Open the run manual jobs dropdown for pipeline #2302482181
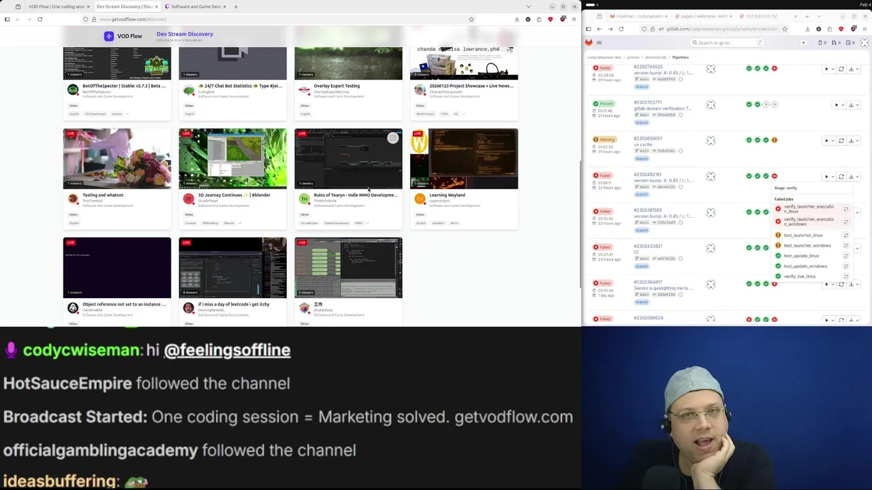The width and height of the screenshot is (872, 490). 829,176
